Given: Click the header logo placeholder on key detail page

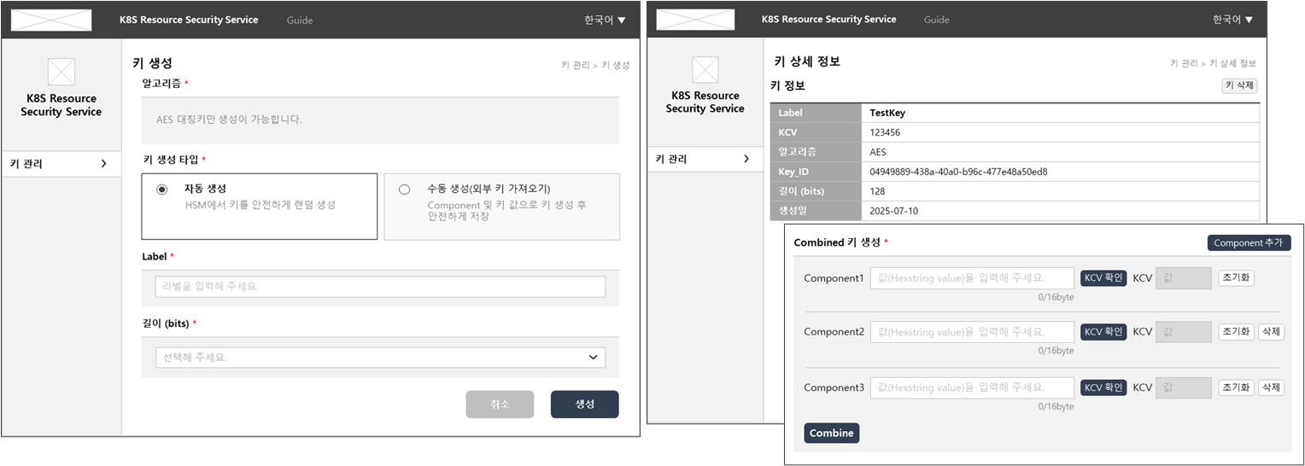Looking at the screenshot, I should click(x=695, y=20).
